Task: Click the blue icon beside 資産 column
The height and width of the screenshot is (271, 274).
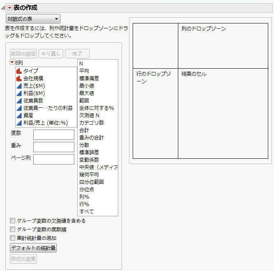Action: (x=19, y=116)
